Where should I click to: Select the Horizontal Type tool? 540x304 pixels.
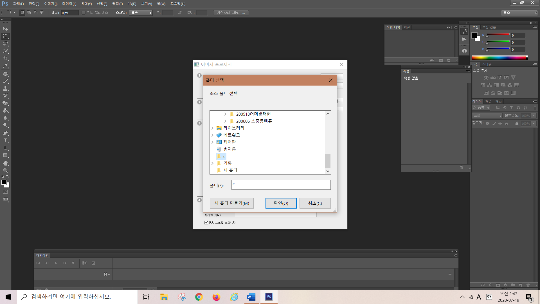(x=5, y=140)
